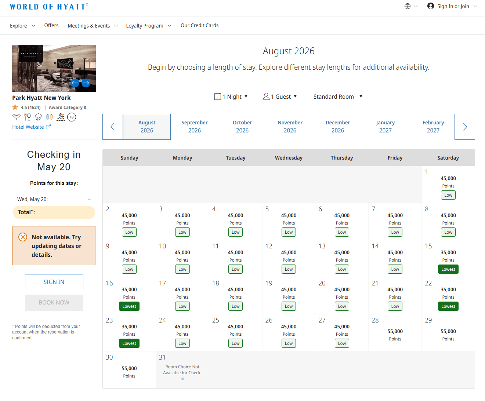Click the next photo arrow on hotel image
Screen dimensions: 485x401
[86, 83]
